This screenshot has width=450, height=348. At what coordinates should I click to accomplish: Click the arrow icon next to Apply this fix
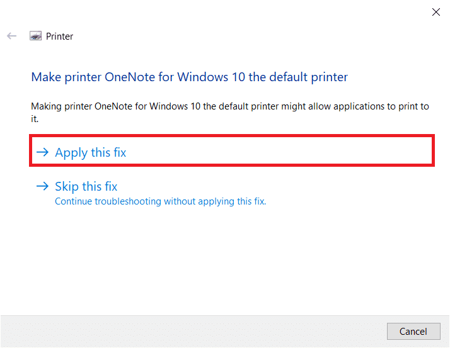coord(42,152)
